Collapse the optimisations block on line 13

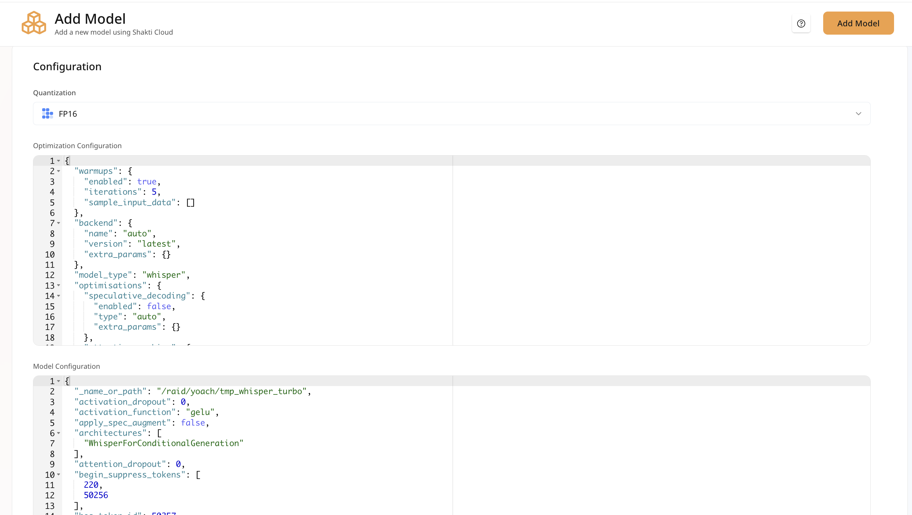coord(58,286)
